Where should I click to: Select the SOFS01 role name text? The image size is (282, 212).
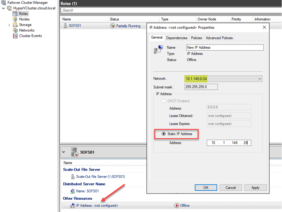(x=75, y=26)
